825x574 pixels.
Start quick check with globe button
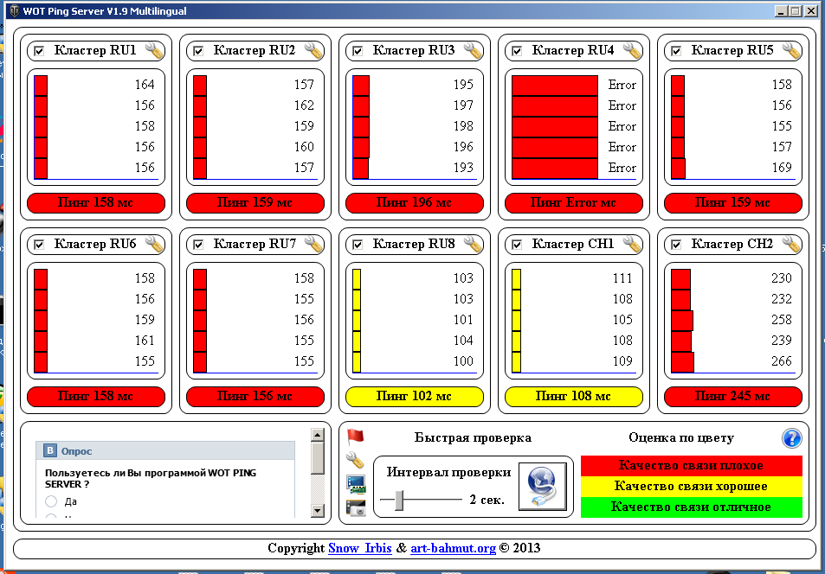pos(543,486)
